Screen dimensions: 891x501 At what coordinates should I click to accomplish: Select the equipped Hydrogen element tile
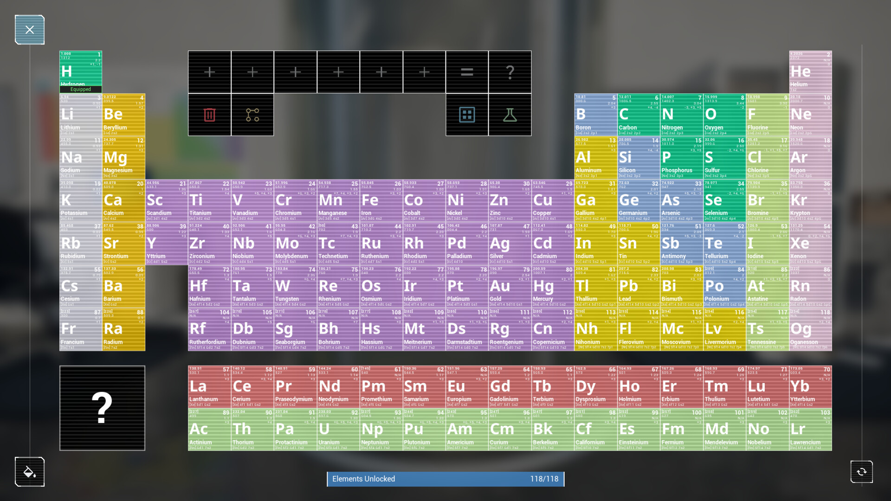pos(81,72)
